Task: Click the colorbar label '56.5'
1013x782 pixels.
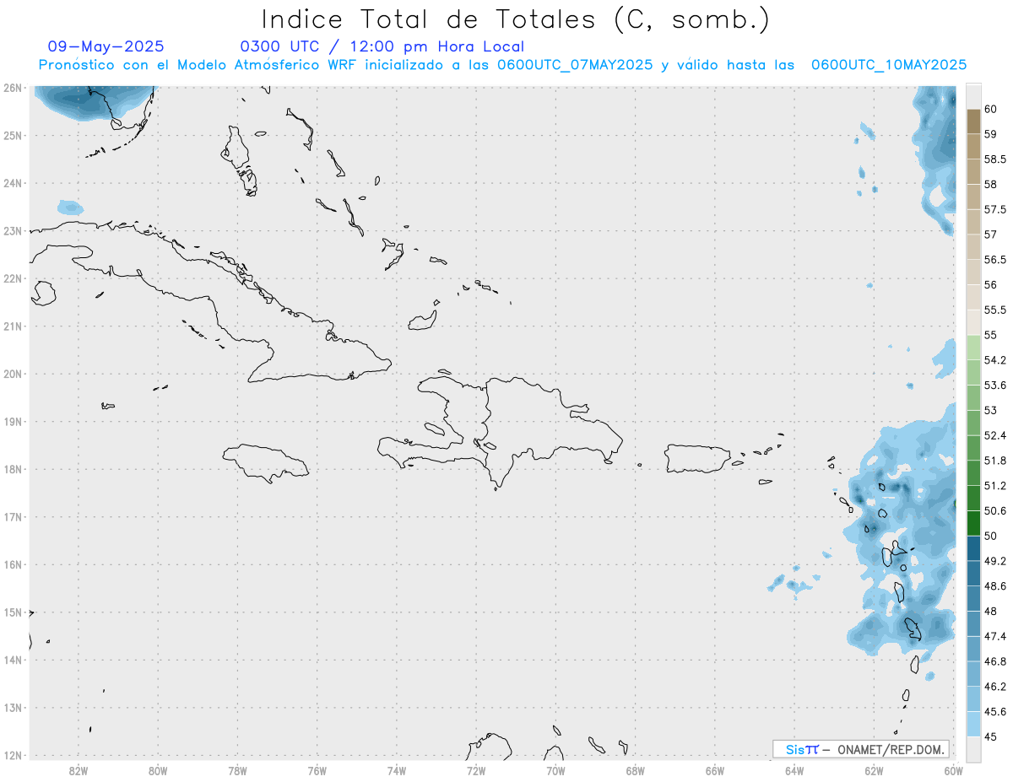Action: 994,259
